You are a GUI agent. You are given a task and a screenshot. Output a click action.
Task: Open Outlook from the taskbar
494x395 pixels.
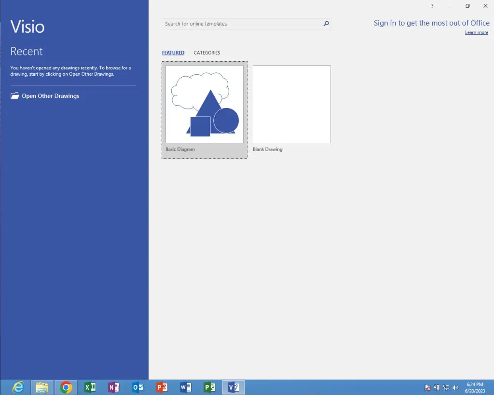coord(138,387)
